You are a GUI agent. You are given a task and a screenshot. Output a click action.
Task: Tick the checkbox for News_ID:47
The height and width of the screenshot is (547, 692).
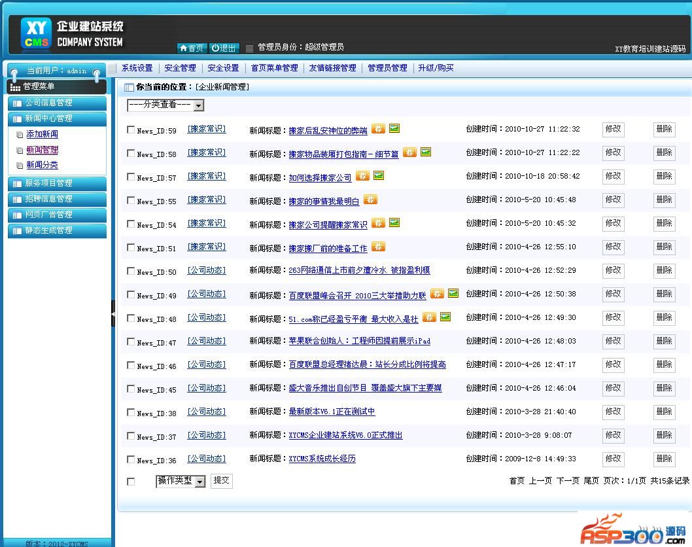point(131,342)
